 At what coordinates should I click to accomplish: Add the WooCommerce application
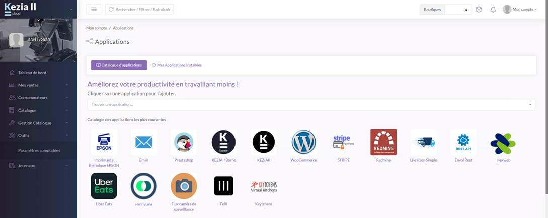click(303, 142)
